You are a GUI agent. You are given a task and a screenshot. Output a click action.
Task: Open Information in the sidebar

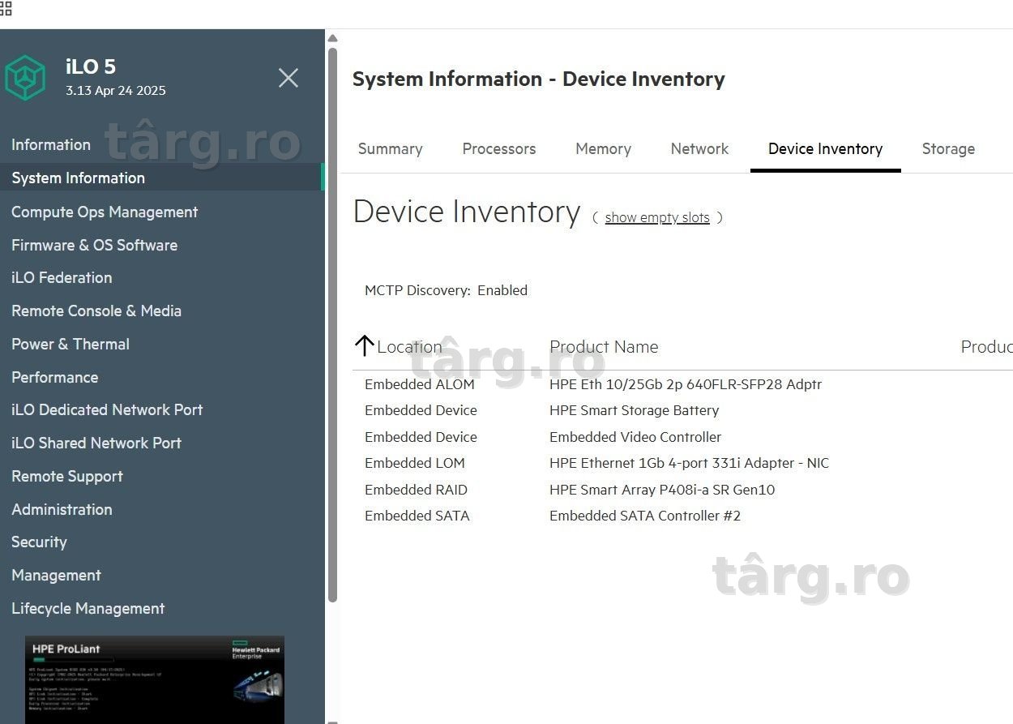[51, 144]
